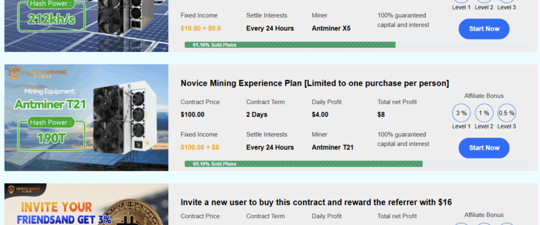Click the 69.10% Sold Plans progress bar
Image resolution: width=540 pixels, height=225 pixels.
(303, 164)
